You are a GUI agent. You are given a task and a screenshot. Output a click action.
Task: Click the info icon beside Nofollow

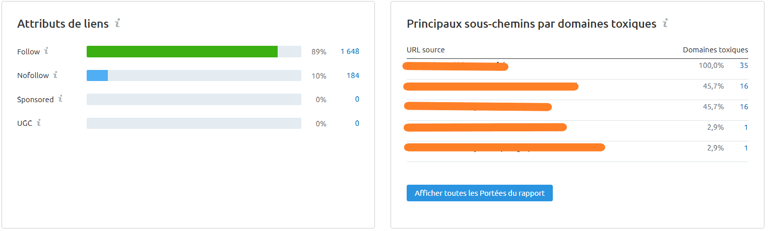point(56,75)
